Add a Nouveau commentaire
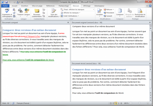The height and width of the screenshot is (106, 153). click(37, 13)
